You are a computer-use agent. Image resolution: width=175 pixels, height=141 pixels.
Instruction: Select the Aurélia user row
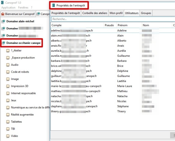(x=113, y=51)
